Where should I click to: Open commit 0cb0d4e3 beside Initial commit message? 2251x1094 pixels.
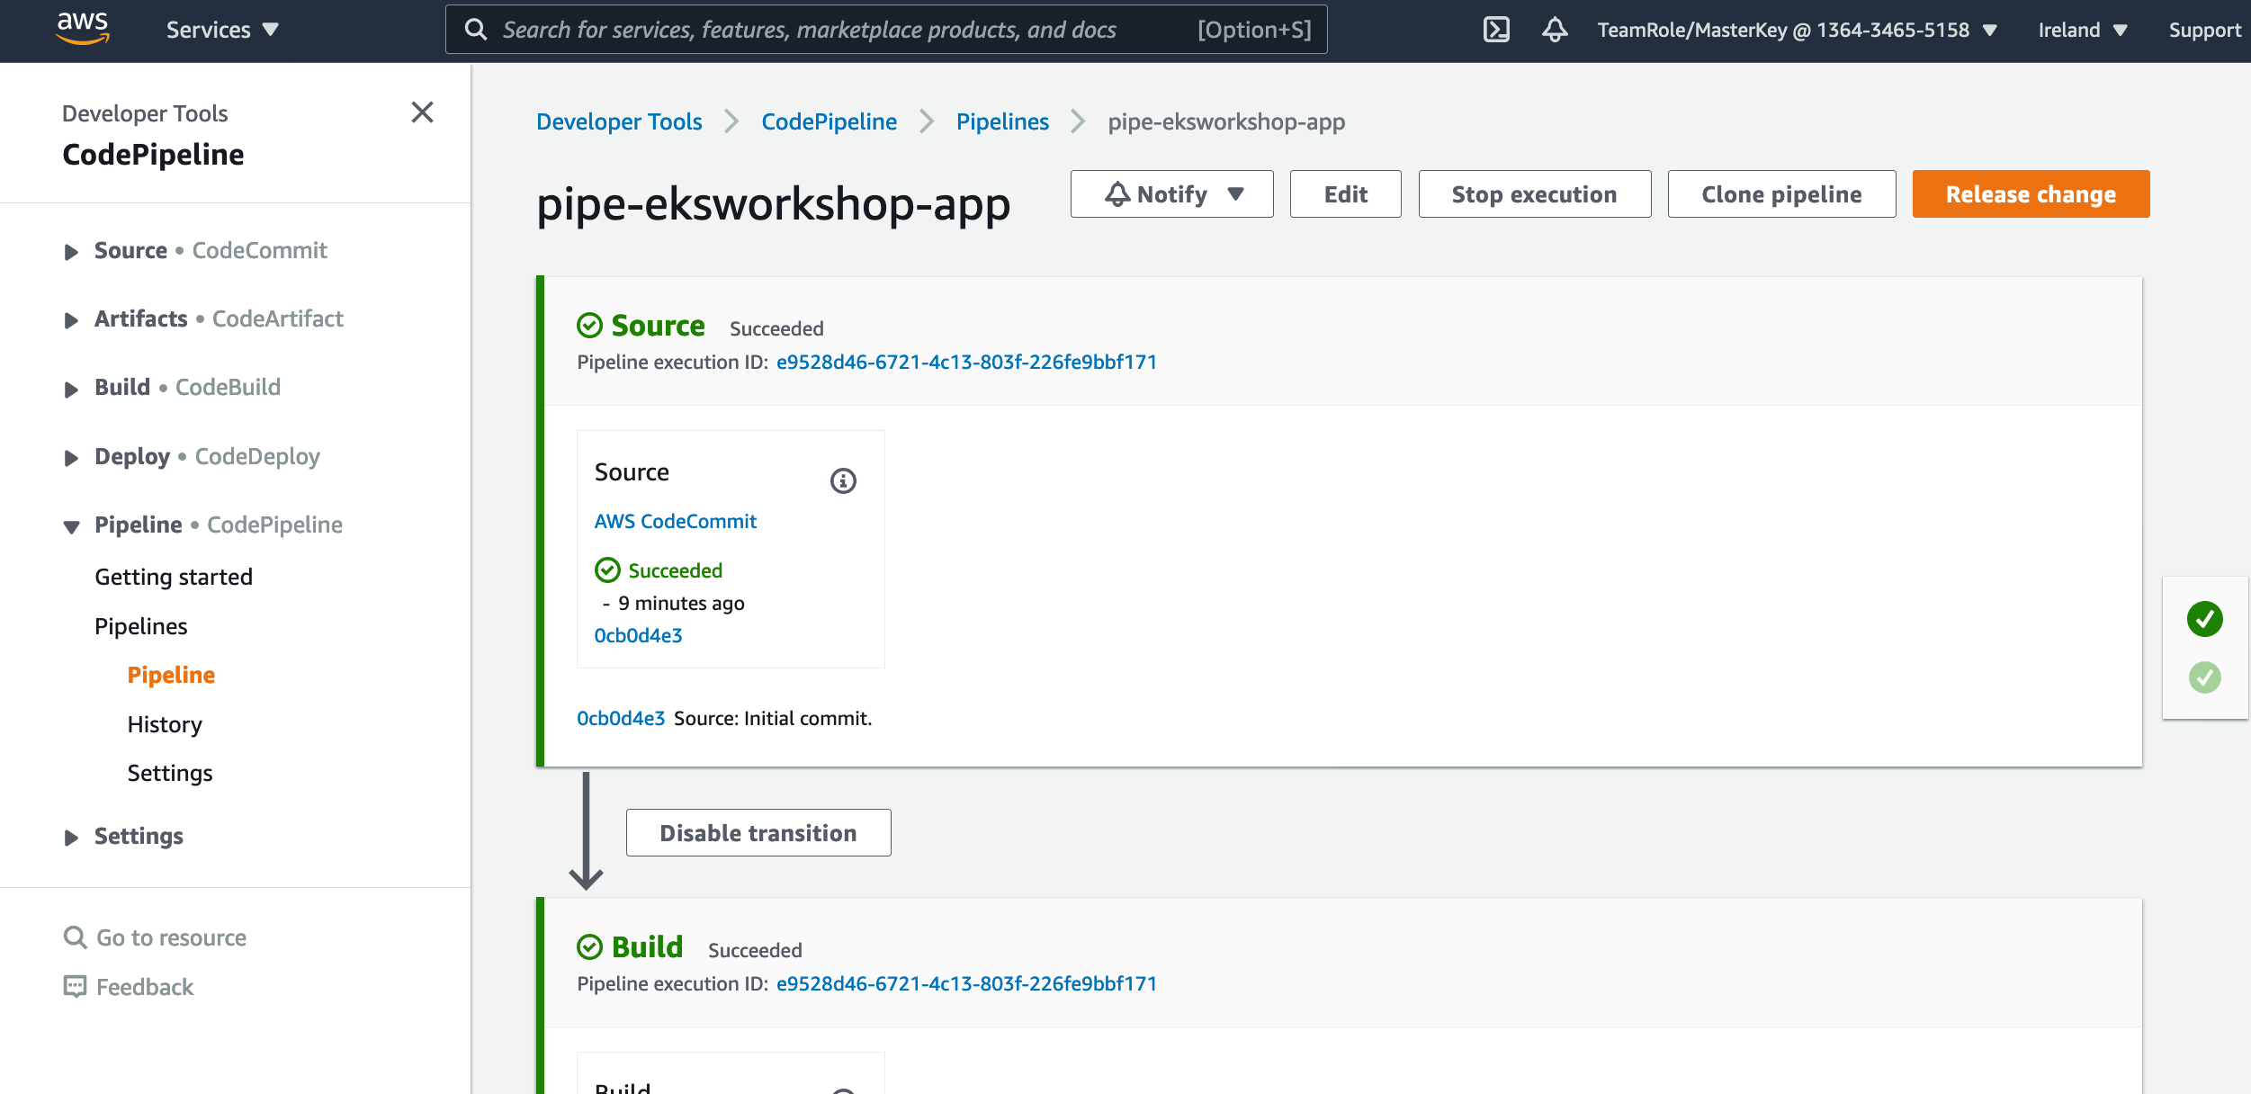pos(621,718)
